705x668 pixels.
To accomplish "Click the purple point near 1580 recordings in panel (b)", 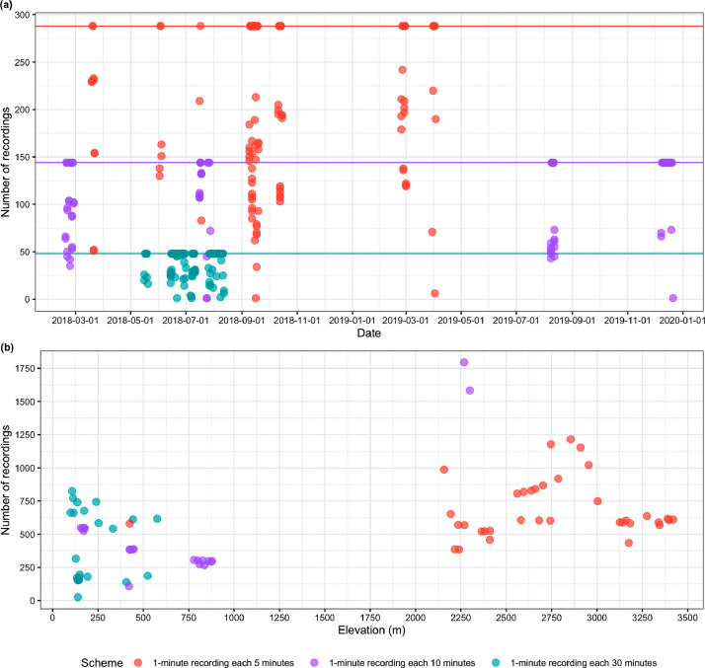I will pos(470,391).
